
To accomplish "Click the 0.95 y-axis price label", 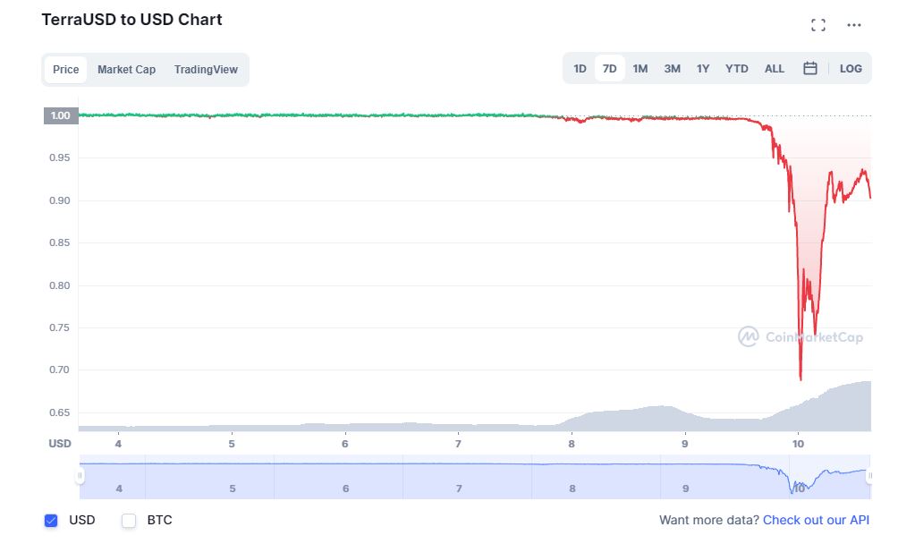I will [x=60, y=157].
